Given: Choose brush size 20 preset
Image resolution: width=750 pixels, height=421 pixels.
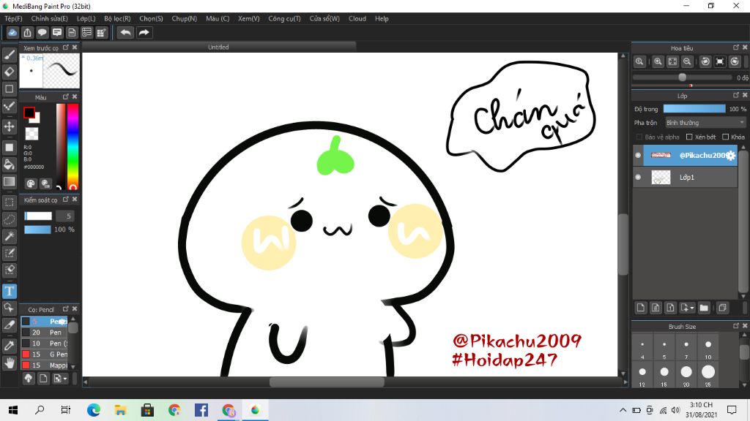Looking at the screenshot, I should point(686,375).
